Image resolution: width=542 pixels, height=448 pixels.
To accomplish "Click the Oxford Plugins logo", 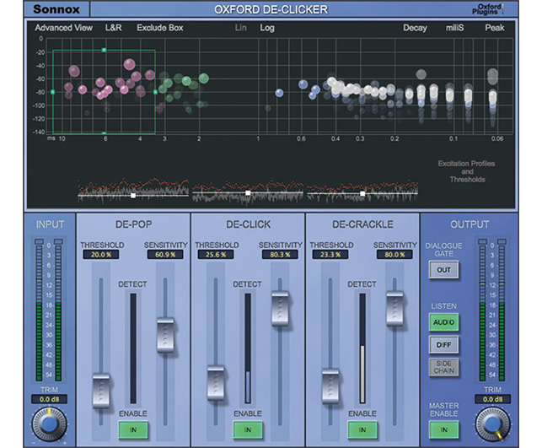I will 488,9.
